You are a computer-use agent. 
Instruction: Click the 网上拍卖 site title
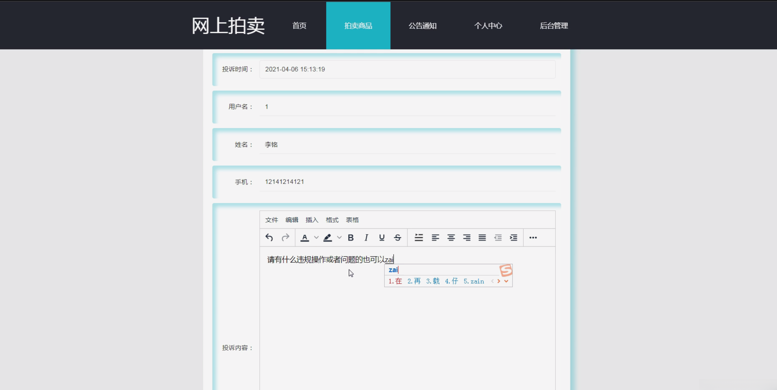pos(228,26)
